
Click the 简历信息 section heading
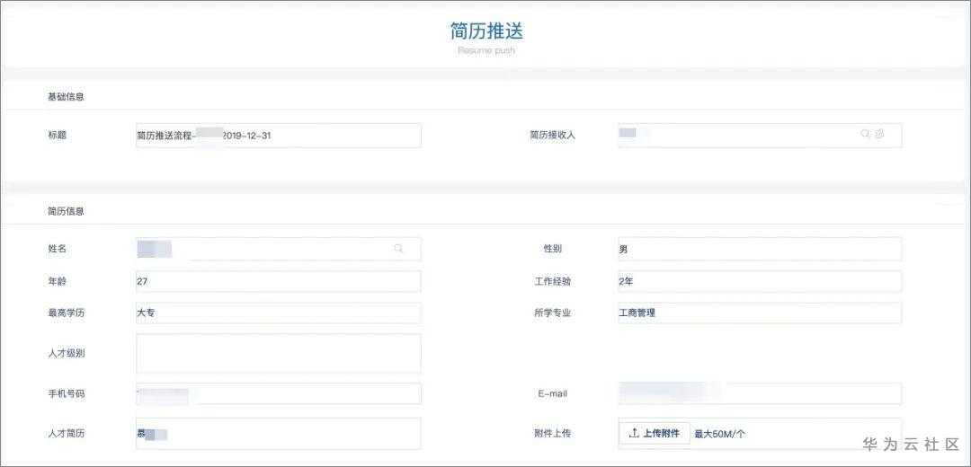pos(66,212)
